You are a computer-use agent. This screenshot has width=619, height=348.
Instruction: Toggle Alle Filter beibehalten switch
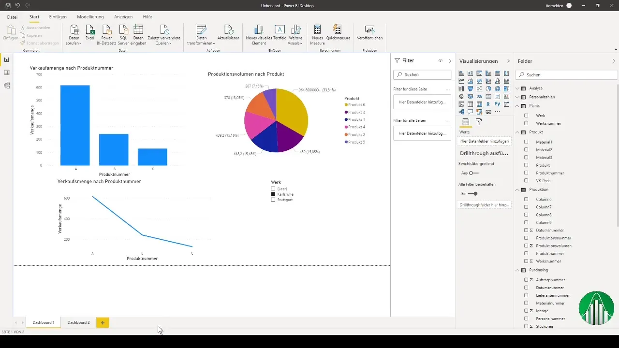pos(473,193)
